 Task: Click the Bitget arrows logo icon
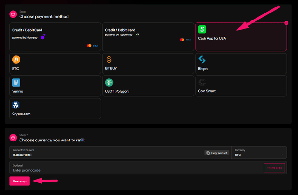(202, 60)
